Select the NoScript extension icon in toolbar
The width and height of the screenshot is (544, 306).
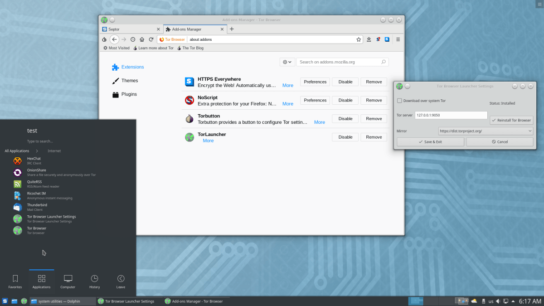(378, 39)
